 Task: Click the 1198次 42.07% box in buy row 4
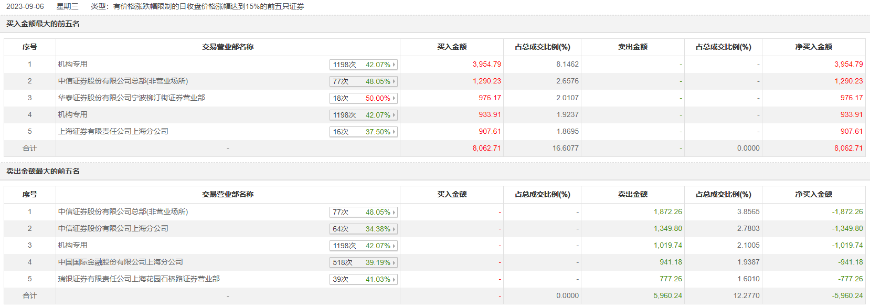click(x=363, y=115)
